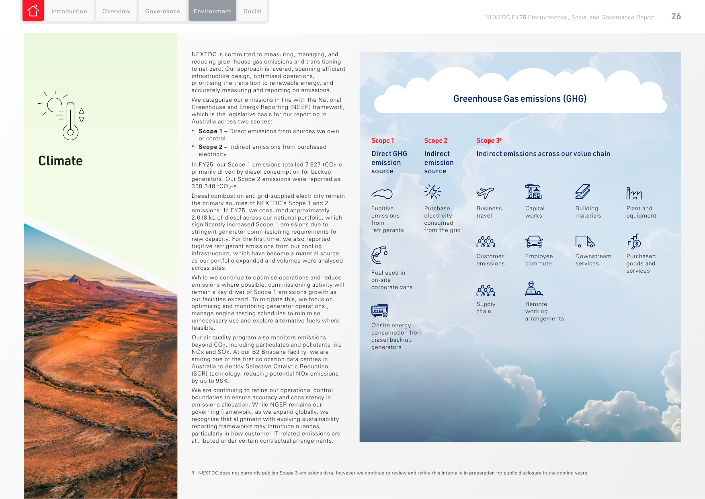Click the employee commute car icon
The height and width of the screenshot is (499, 705).
pyautogui.click(x=534, y=242)
